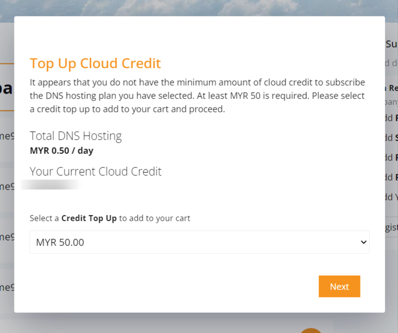Open the MYR 50.00 credit top up dropdown
This screenshot has height=333, width=398.
[x=200, y=242]
